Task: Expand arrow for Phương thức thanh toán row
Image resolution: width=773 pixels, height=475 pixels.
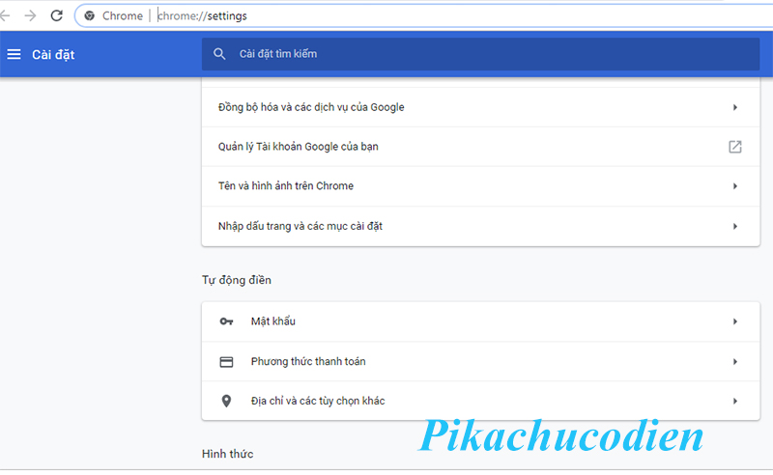Action: [735, 362]
